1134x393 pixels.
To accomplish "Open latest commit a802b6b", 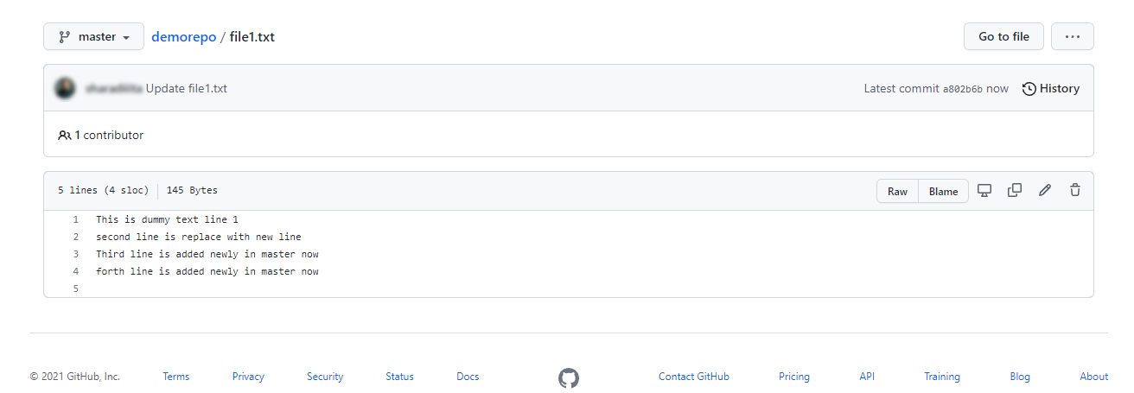I will [962, 89].
